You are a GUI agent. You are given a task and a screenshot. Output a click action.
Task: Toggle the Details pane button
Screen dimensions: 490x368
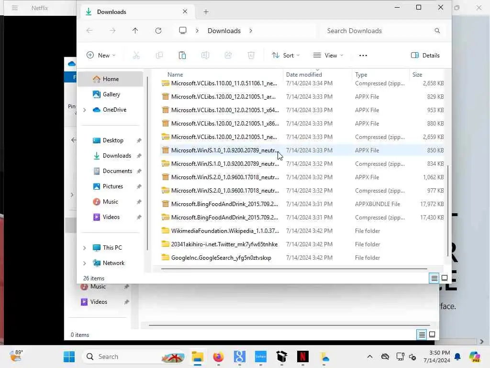tap(425, 56)
